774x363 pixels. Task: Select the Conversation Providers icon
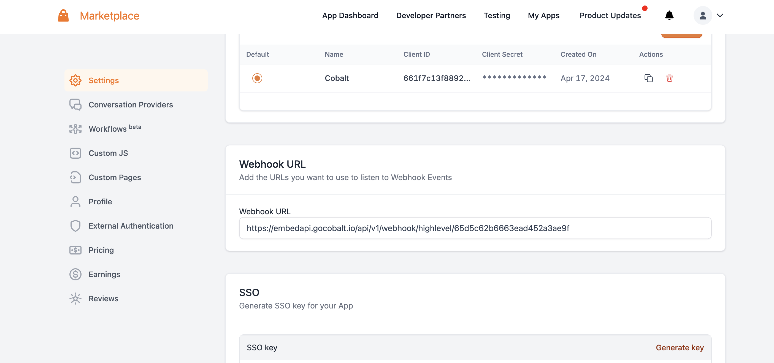[75, 105]
